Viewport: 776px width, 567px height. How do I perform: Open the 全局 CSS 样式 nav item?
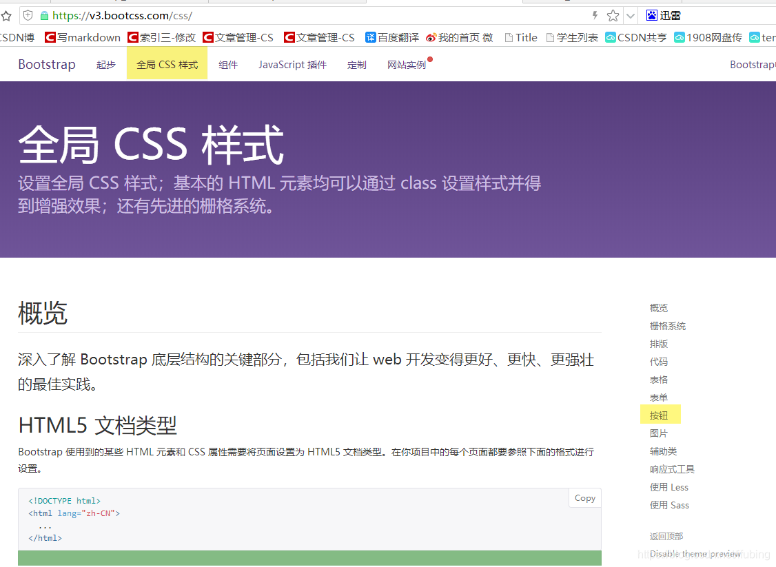coord(167,65)
